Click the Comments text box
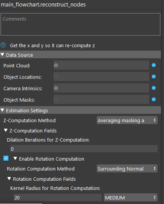The height and width of the screenshot is (204, 164). 81,24
